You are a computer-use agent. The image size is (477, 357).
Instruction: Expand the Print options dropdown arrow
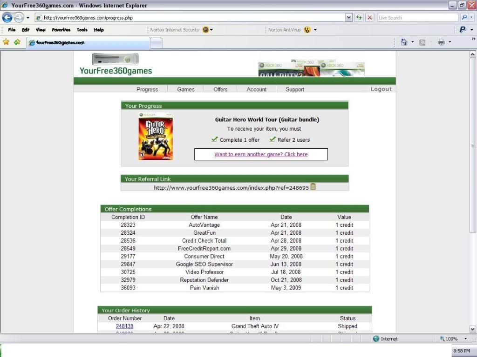[450, 42]
